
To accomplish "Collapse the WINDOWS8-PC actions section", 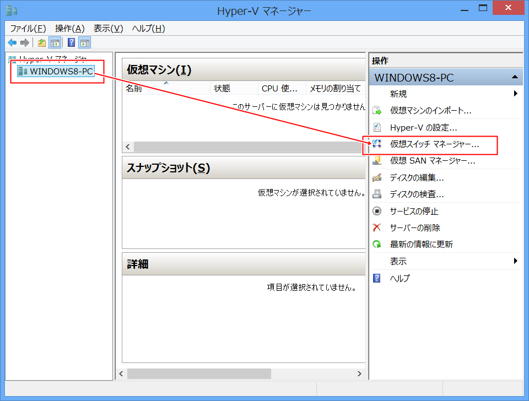I will click(x=515, y=77).
